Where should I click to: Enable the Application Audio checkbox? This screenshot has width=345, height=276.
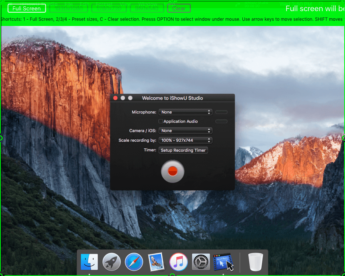coord(161,121)
